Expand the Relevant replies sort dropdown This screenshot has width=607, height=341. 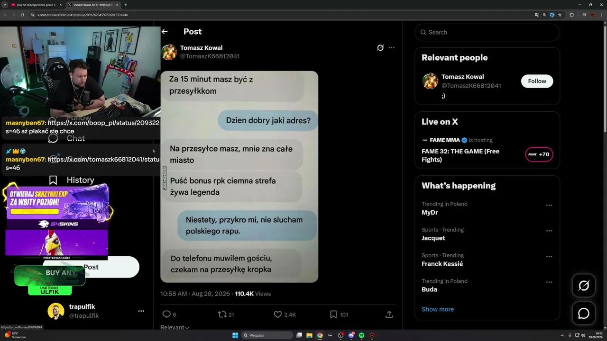175,327
